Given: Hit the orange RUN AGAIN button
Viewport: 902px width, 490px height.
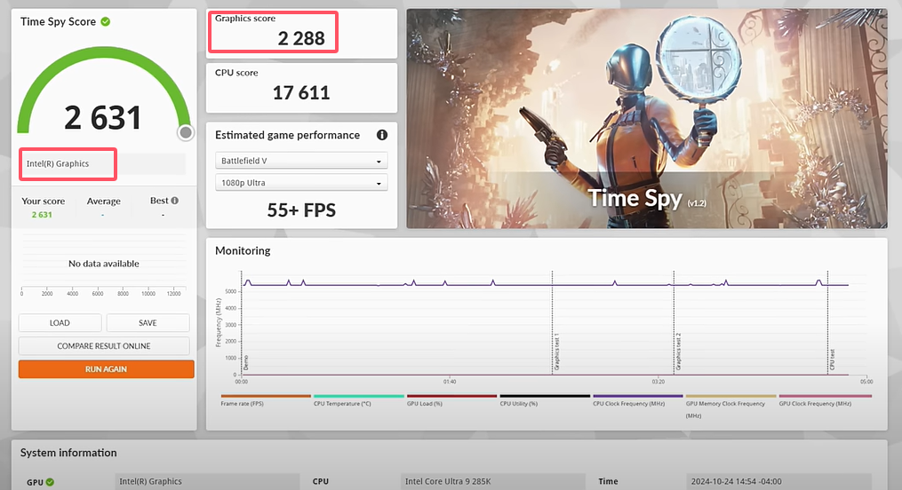Looking at the screenshot, I should (106, 368).
